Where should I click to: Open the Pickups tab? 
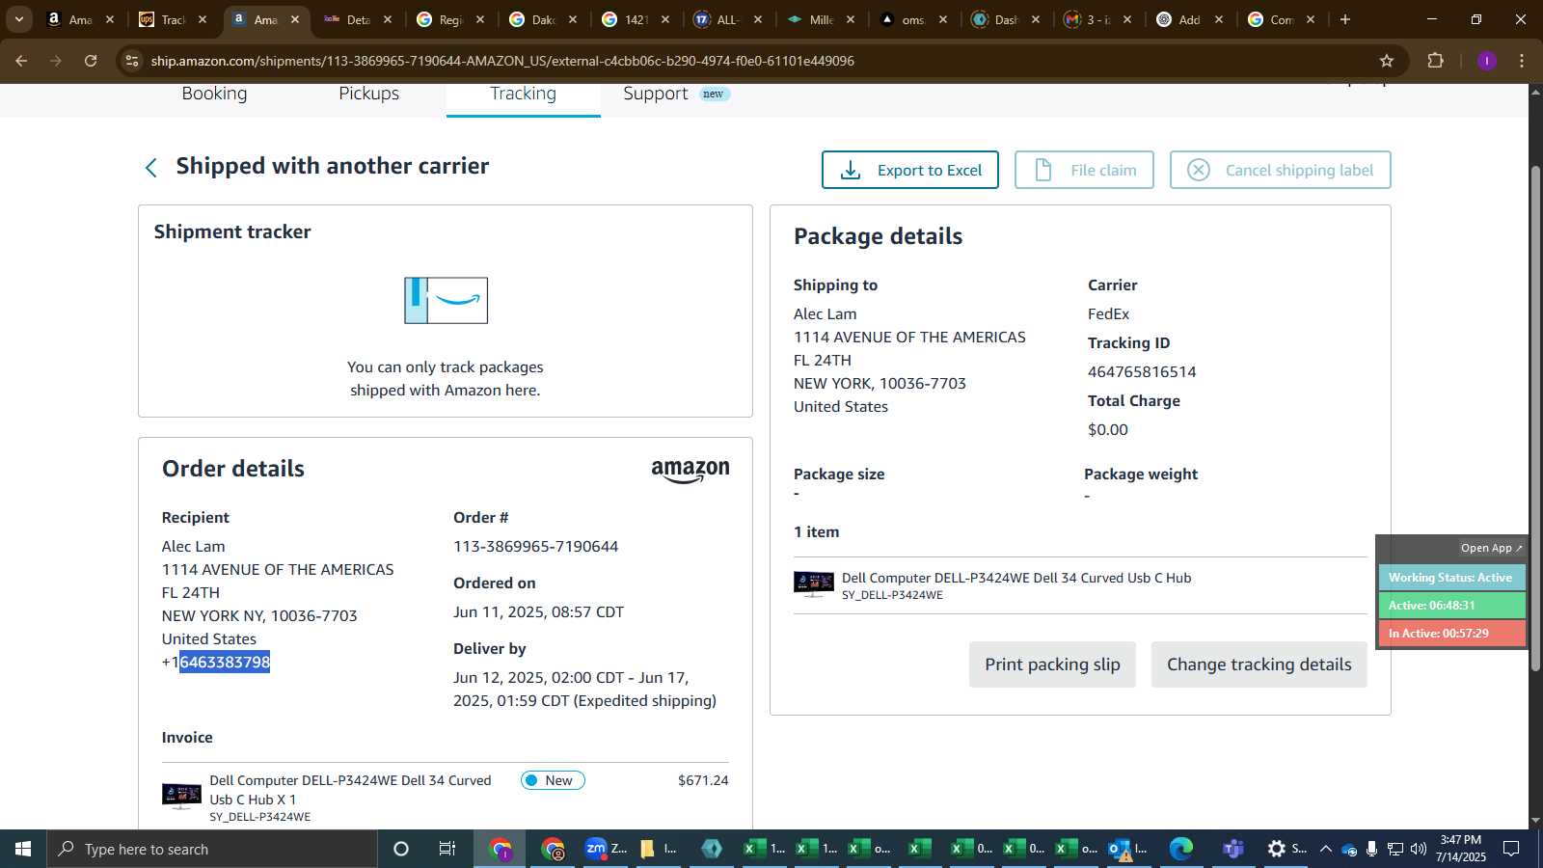pos(368,94)
